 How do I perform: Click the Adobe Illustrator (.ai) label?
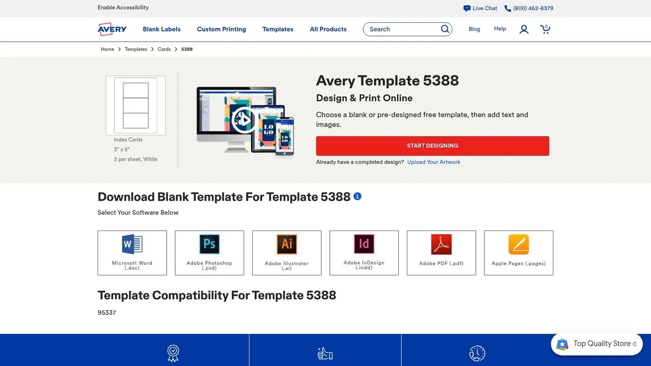coord(287,266)
